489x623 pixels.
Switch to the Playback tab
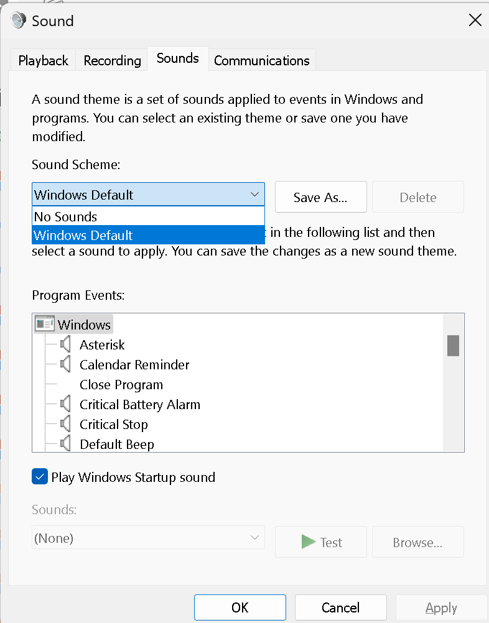click(43, 60)
